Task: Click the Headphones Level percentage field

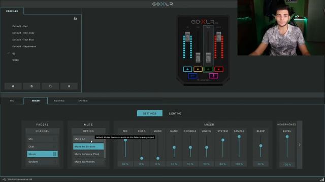Action: click(287, 164)
